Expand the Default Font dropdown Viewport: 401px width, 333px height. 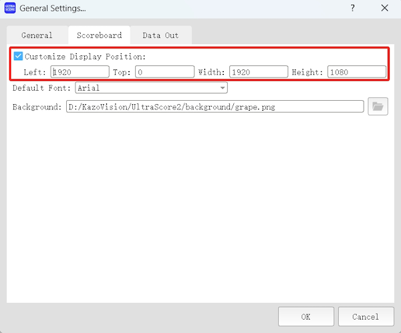click(222, 87)
